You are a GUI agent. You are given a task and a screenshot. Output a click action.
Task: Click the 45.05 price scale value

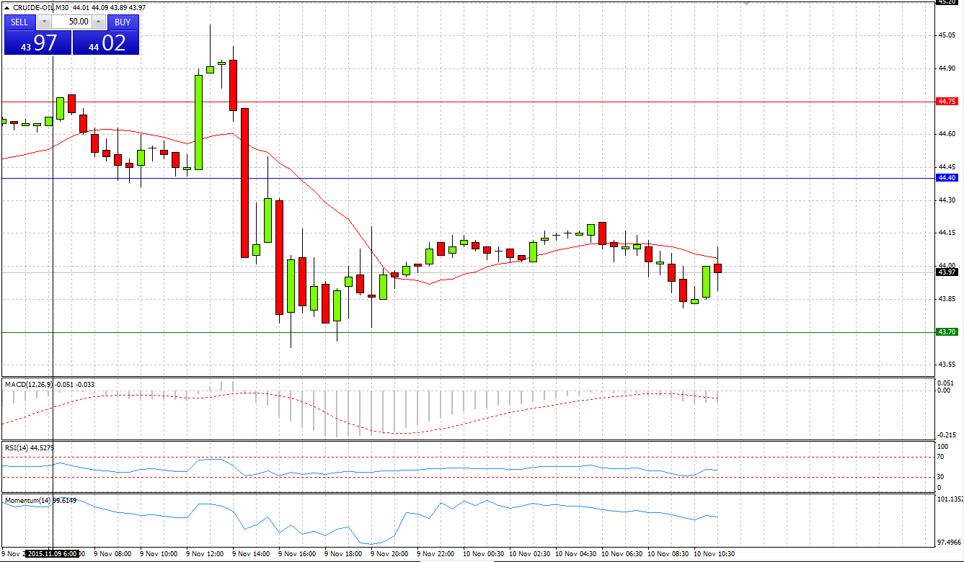pyautogui.click(x=947, y=35)
